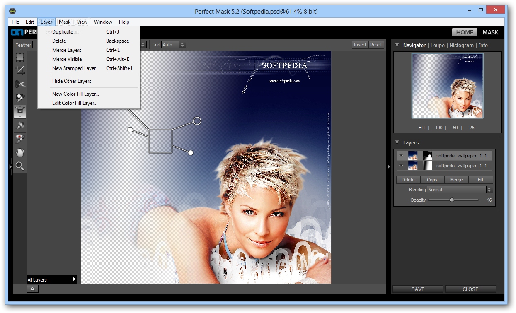Click the larger circular handle of the masking bug
Image resolution: width=516 pixels, height=313 pixels.
click(197, 120)
